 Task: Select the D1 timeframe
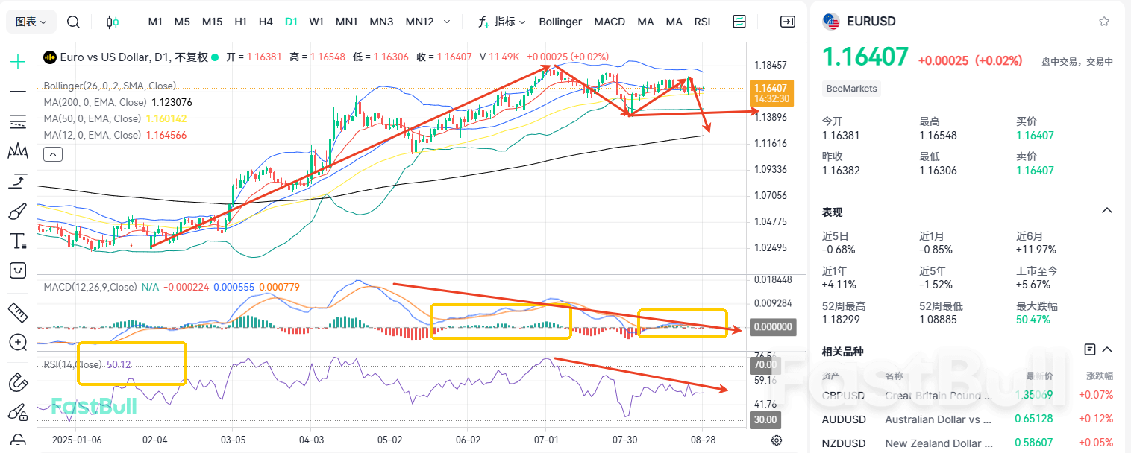click(291, 22)
